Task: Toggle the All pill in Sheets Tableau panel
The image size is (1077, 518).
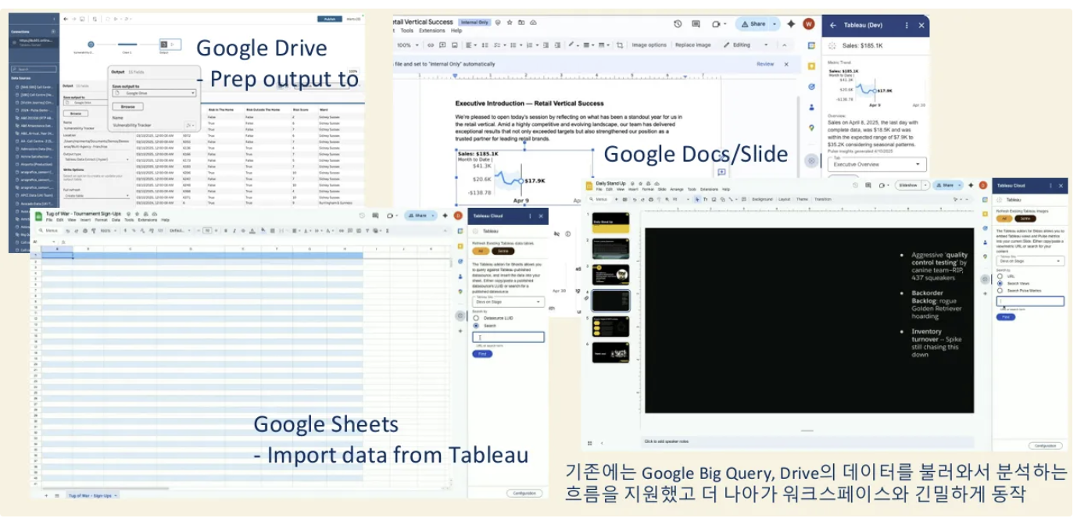Action: coord(481,251)
